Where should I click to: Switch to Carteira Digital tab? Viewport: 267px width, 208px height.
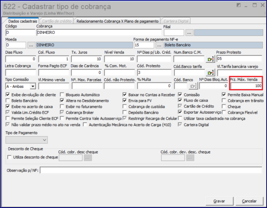[x=176, y=21]
